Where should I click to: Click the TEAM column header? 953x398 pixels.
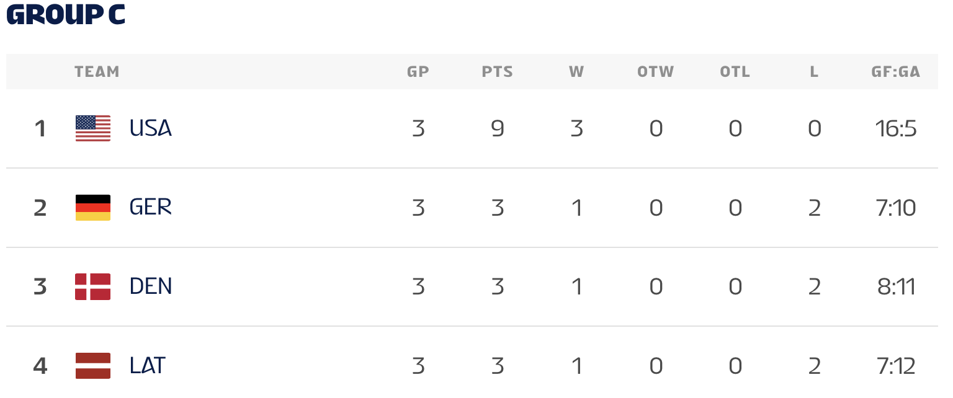[x=97, y=72]
